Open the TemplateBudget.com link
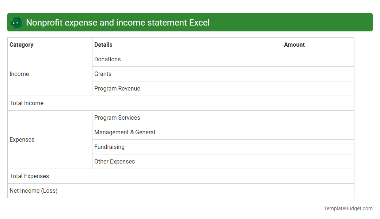 [348, 208]
